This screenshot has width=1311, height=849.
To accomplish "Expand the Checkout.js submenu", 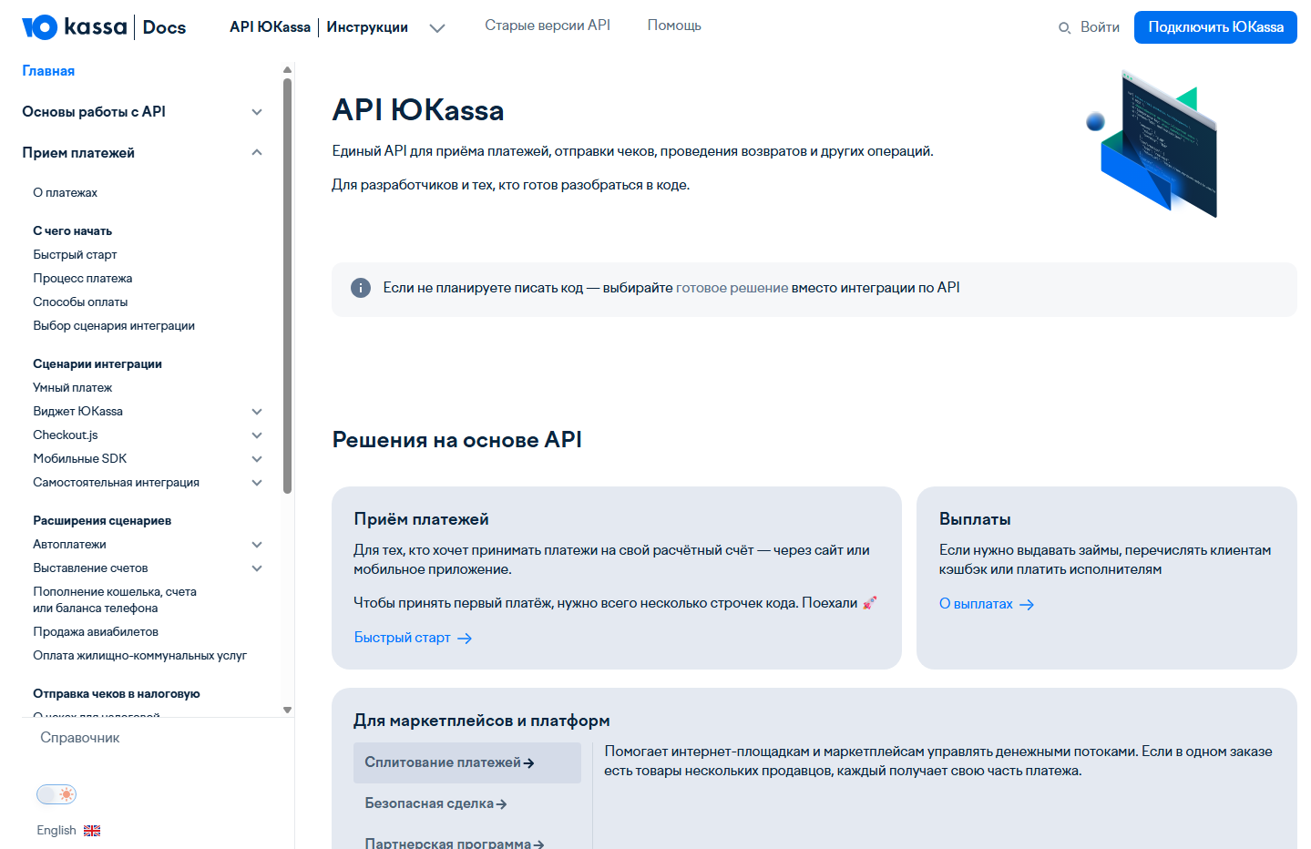I will [x=257, y=435].
